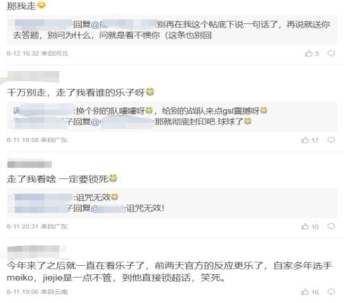Screen dimensions: 344x303
Task: Click the comment text 千万别走，走了我看谁的乐子呀
Action: point(80,92)
